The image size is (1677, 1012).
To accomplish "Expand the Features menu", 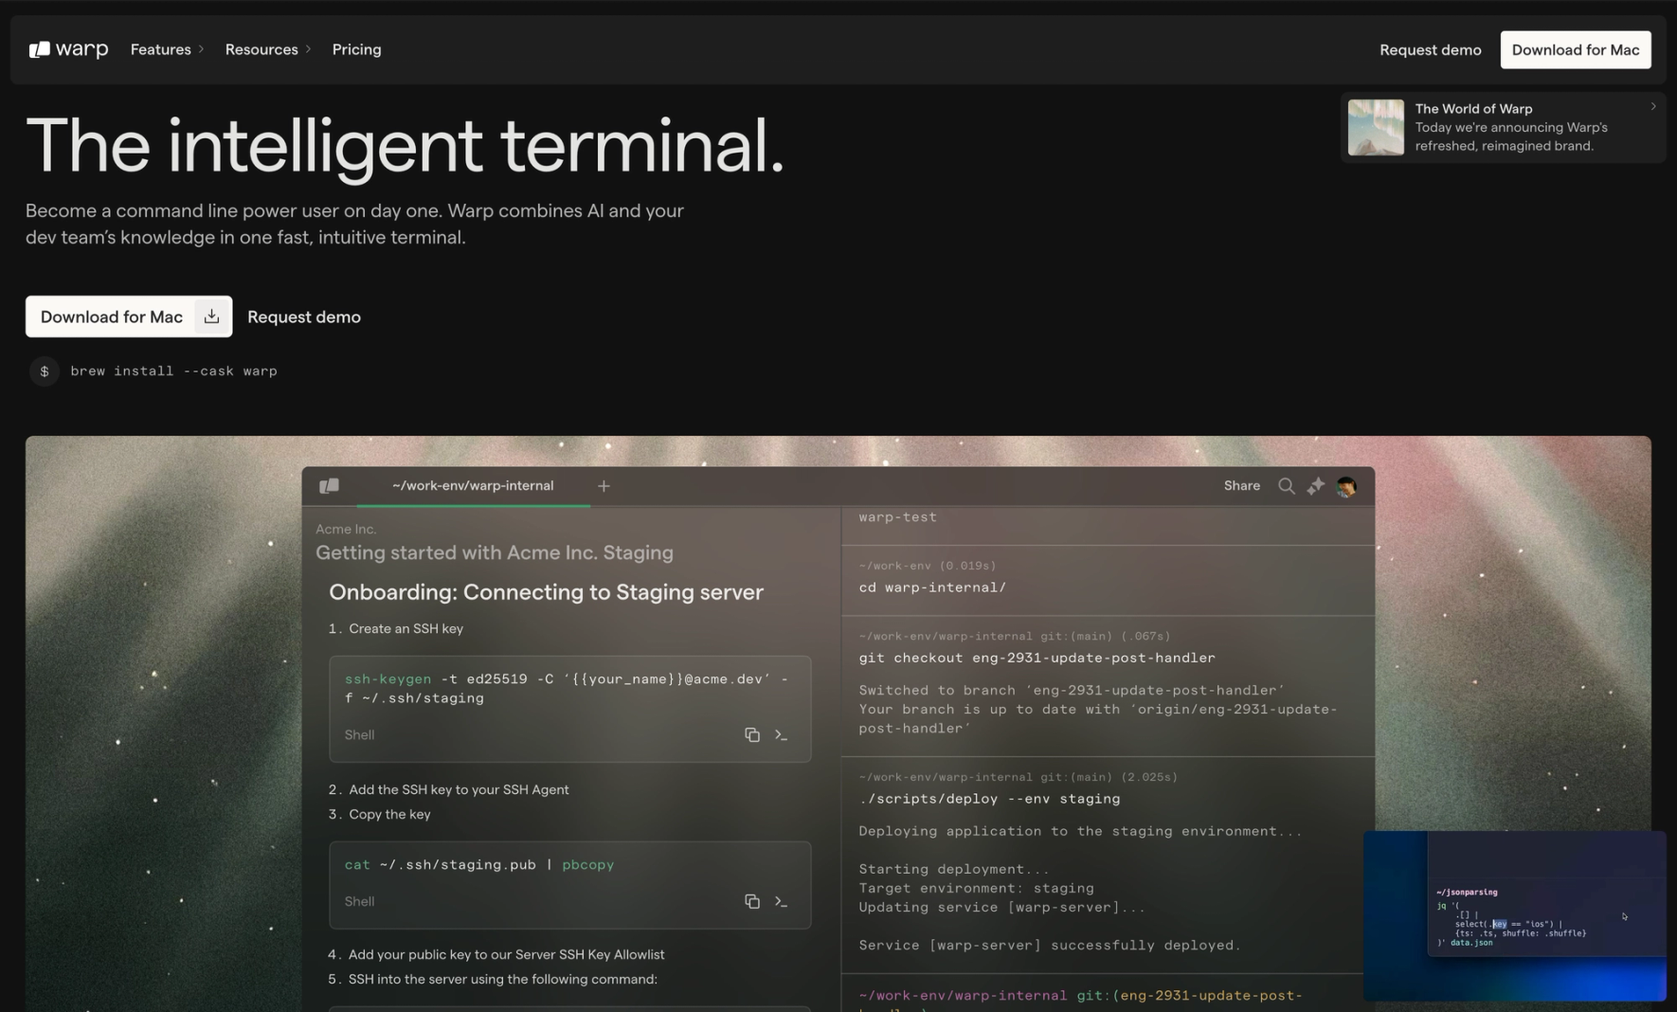I will 167,49.
